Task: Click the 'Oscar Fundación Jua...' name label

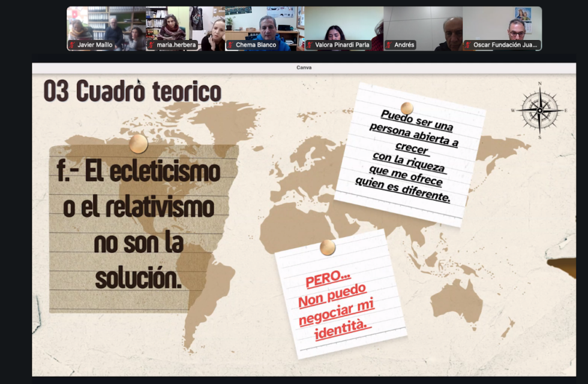Action: pyautogui.click(x=505, y=45)
